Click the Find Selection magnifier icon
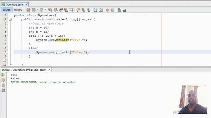This screenshot has height=118, width=211. click(50, 10)
